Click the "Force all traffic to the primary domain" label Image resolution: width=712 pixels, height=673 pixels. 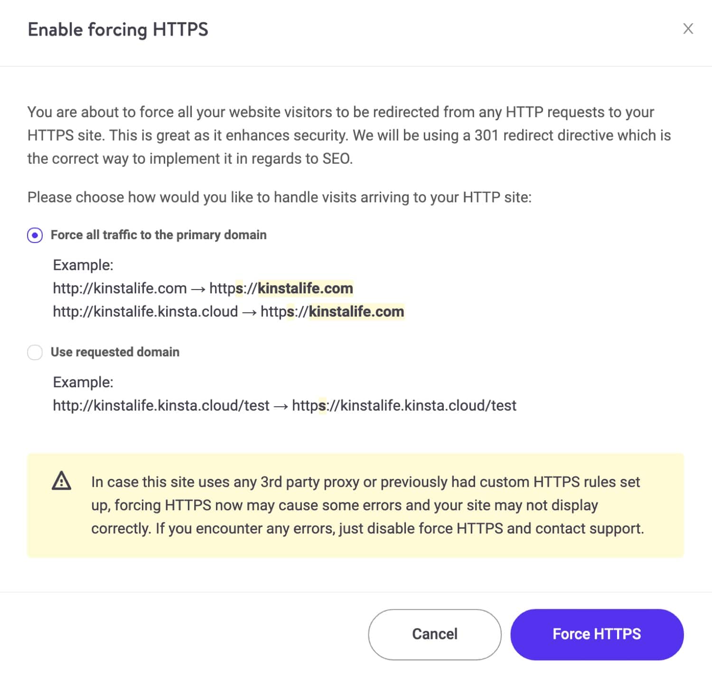[158, 234]
